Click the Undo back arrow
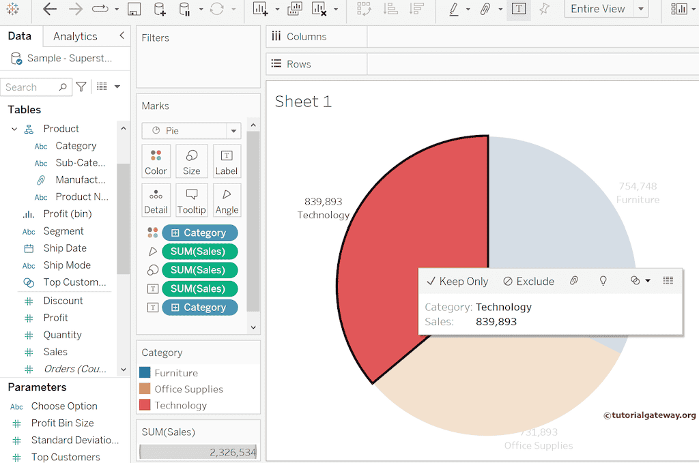699x463 pixels. coord(50,9)
